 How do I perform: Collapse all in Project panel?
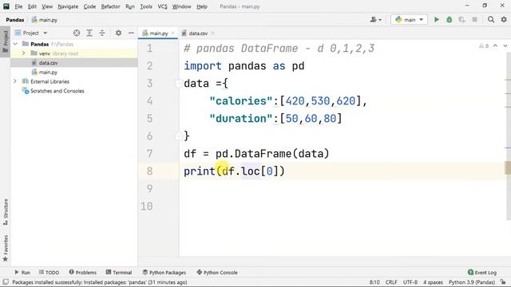[x=102, y=33]
